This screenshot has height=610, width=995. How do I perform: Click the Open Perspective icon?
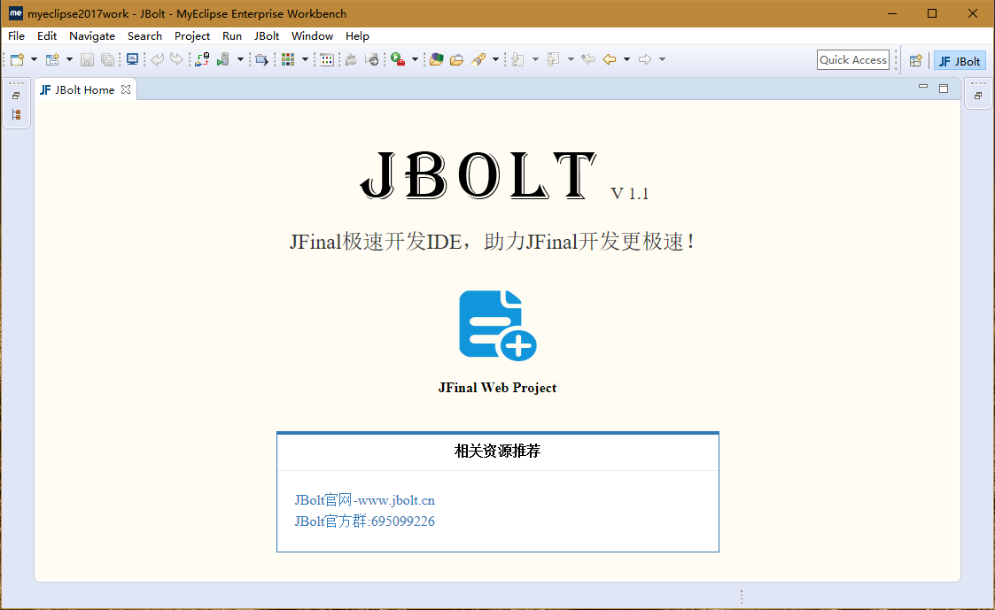[915, 61]
